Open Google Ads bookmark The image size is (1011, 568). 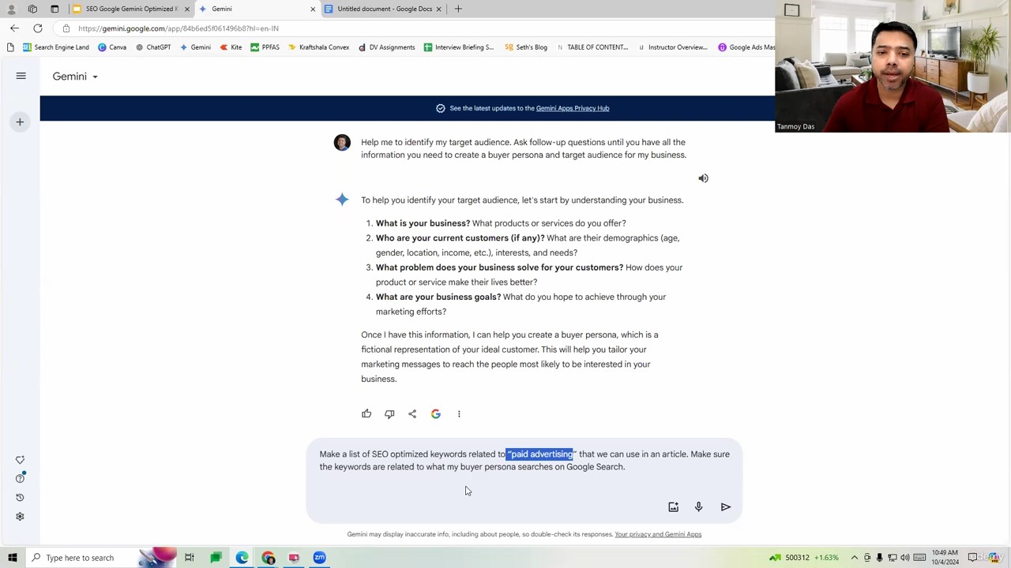click(x=746, y=47)
